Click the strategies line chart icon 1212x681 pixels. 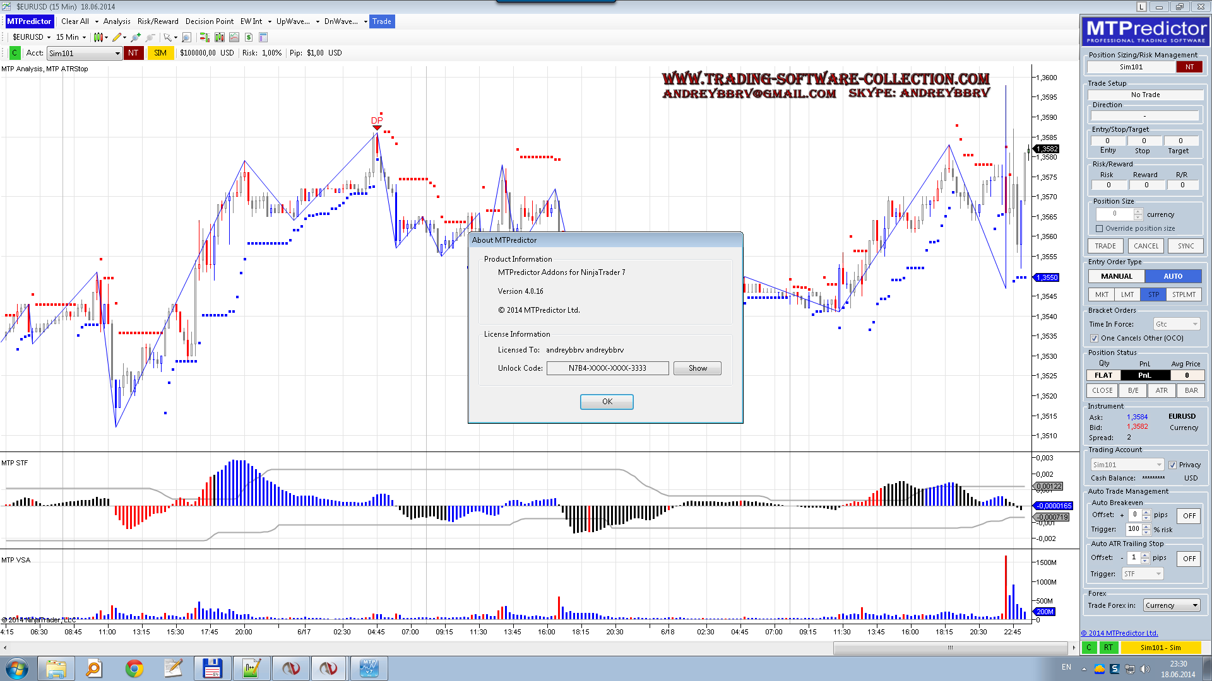click(234, 37)
